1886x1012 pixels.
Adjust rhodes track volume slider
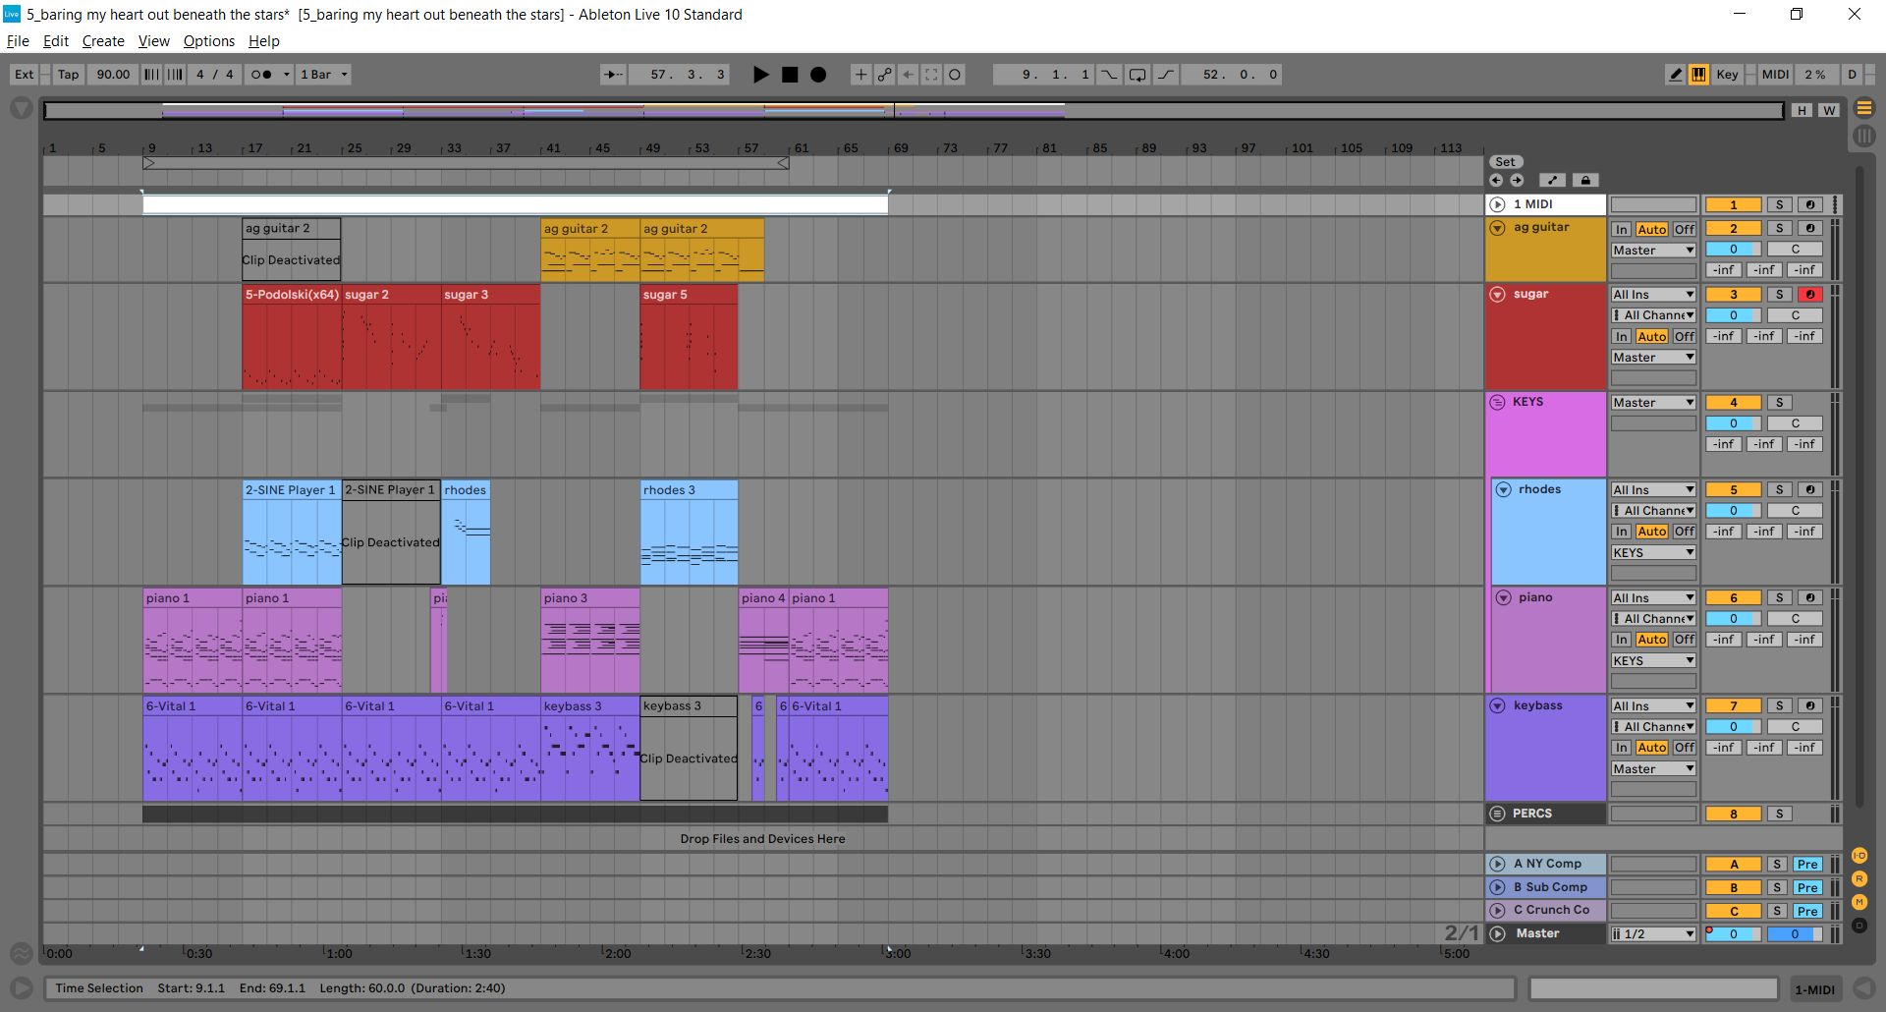pos(1733,511)
